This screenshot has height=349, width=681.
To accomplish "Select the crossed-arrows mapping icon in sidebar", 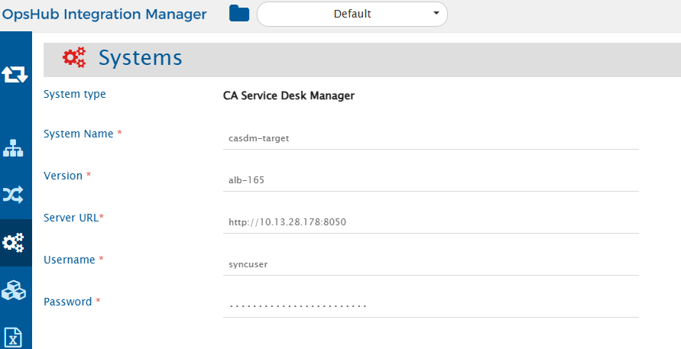I will (15, 196).
